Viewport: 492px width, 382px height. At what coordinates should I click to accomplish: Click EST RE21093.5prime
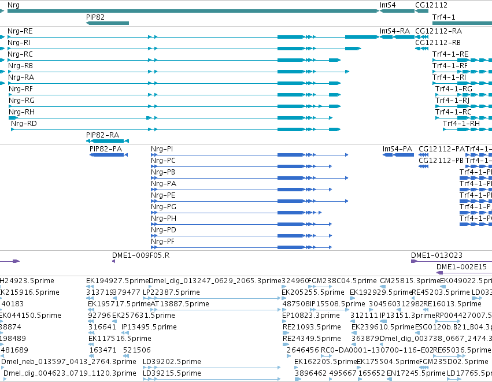[x=312, y=327]
